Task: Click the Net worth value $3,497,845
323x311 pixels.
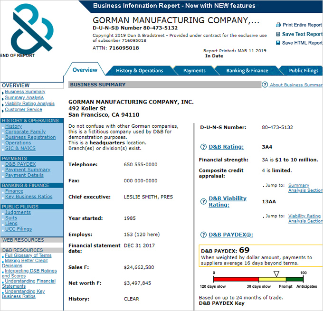Action: point(137,283)
